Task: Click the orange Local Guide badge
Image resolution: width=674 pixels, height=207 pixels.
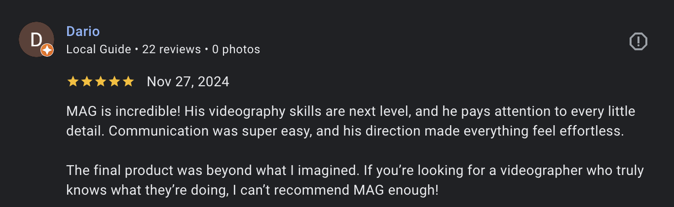Action: pyautogui.click(x=47, y=50)
